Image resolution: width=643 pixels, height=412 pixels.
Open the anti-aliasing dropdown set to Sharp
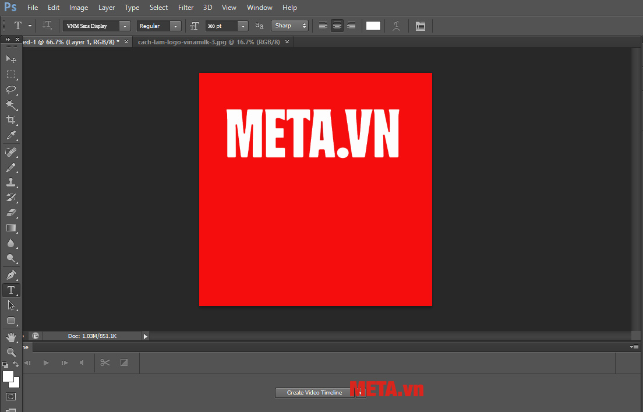(289, 26)
